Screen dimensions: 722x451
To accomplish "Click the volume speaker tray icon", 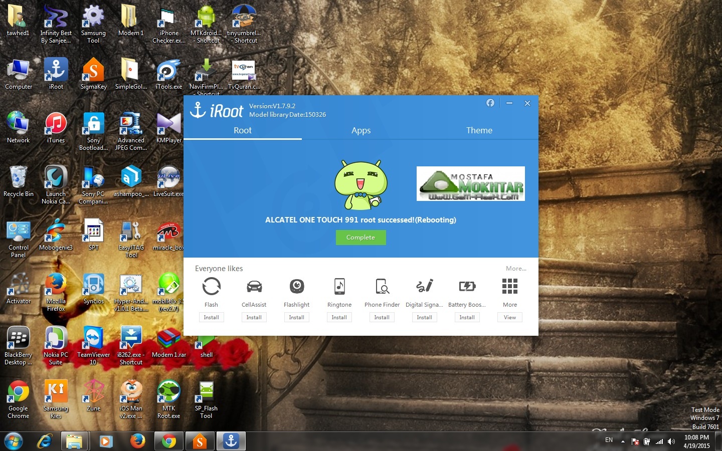I will (671, 441).
